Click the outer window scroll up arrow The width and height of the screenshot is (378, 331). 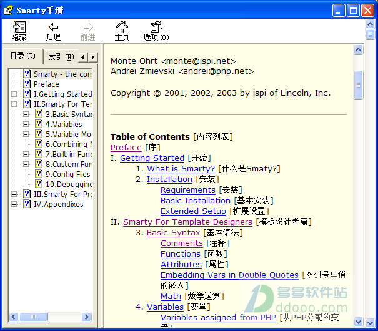[370, 24]
